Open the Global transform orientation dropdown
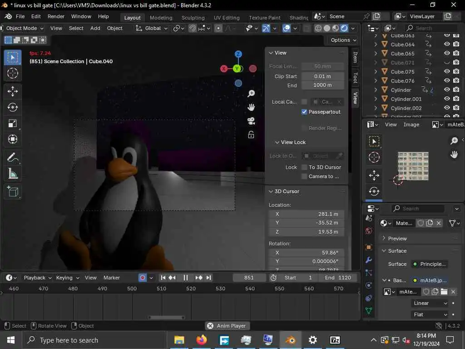The image size is (465, 349). [152, 28]
